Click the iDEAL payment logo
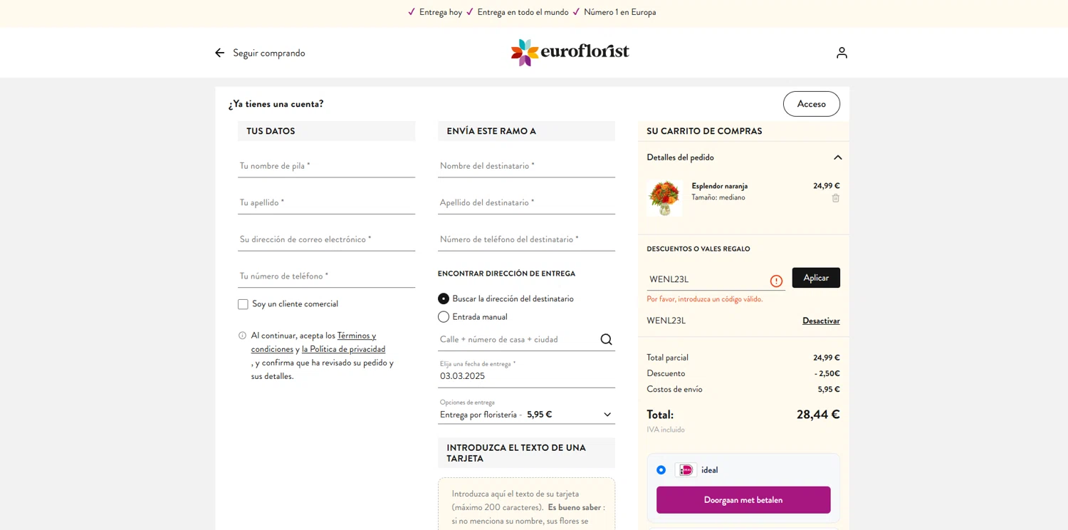The width and height of the screenshot is (1068, 530). (686, 470)
